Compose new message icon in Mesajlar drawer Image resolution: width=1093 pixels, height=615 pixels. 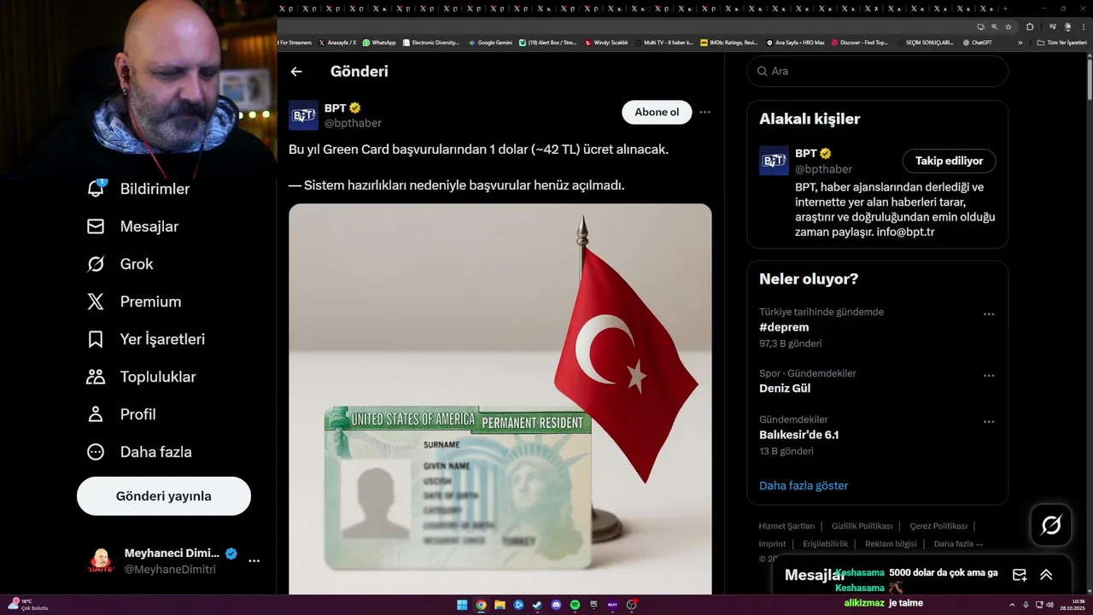click(1019, 575)
